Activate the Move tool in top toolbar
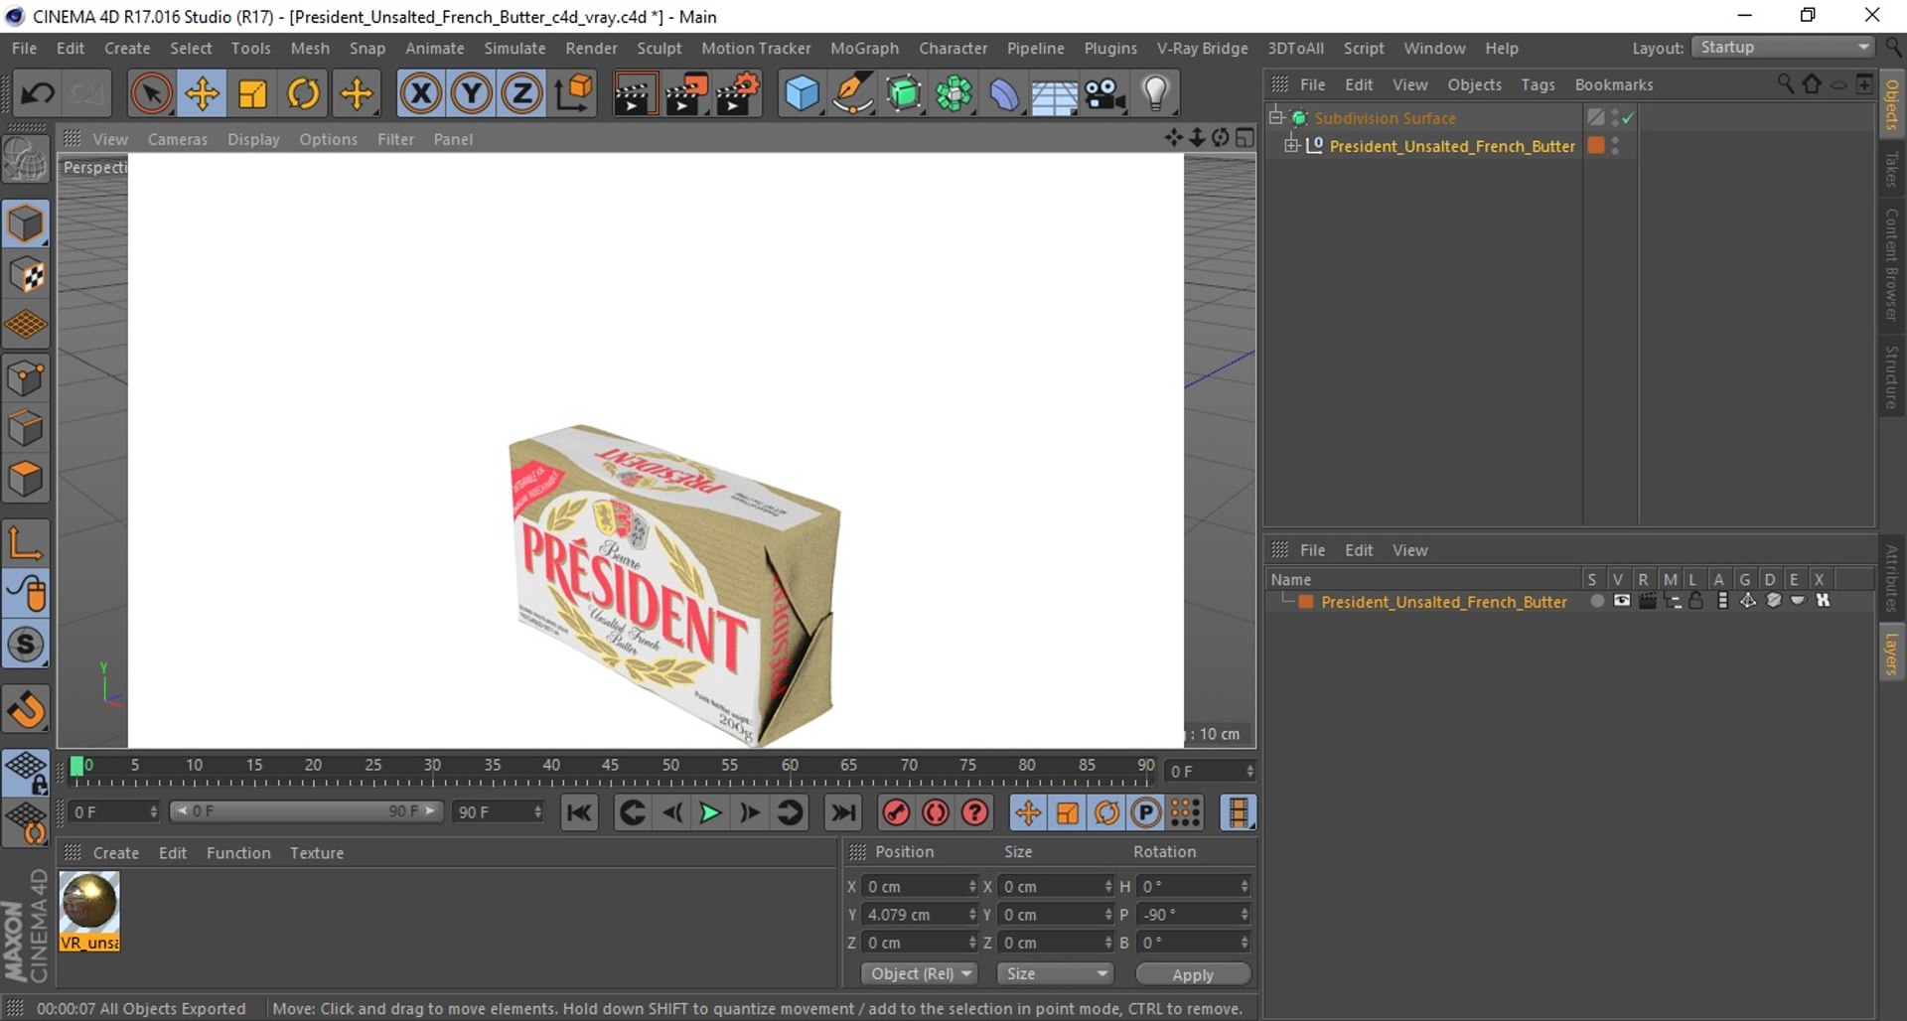Screen dimensions: 1907x1021 coord(202,94)
